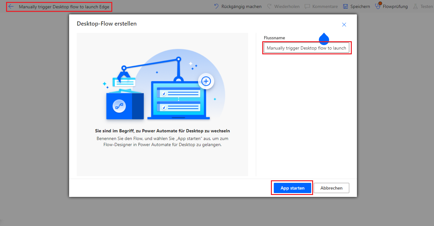The image size is (434, 226).
Task: Click the Testen label
Action: [x=427, y=6]
